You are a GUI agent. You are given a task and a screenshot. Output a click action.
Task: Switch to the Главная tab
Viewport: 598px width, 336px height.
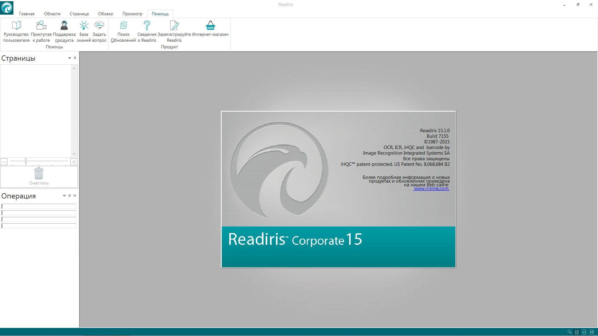click(27, 14)
